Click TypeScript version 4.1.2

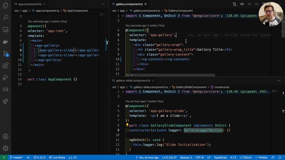pos(233,157)
